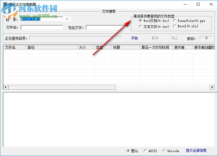Click the 暂停 pause button
218x156 pixels.
point(155,38)
